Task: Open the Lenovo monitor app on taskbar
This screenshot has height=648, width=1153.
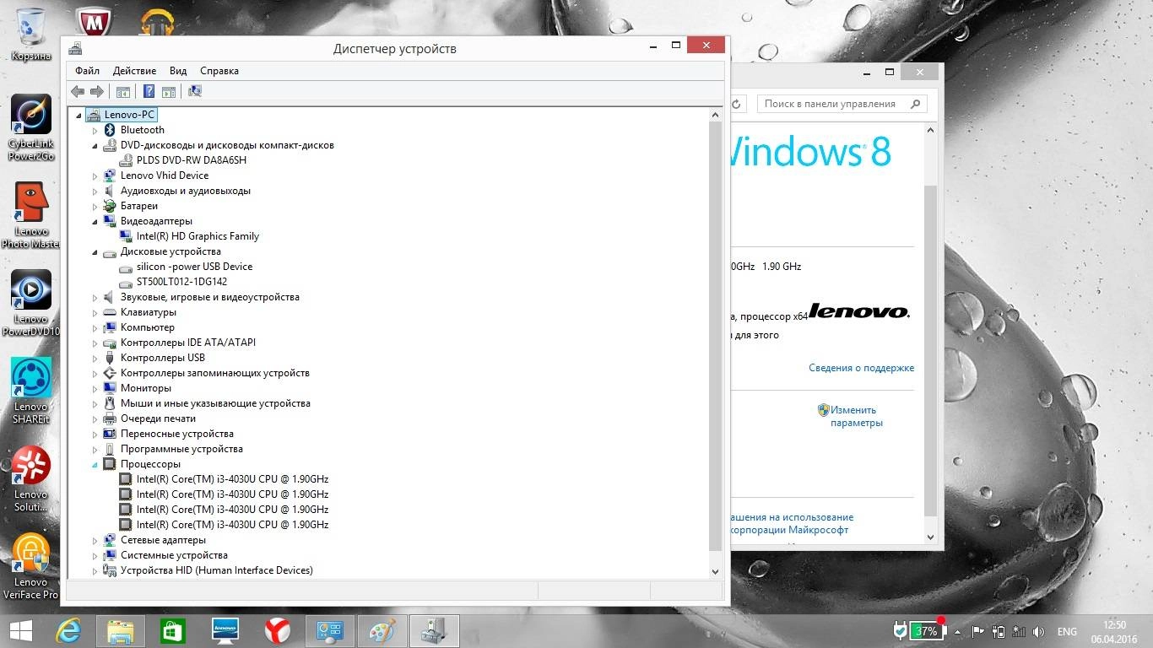Action: (225, 630)
